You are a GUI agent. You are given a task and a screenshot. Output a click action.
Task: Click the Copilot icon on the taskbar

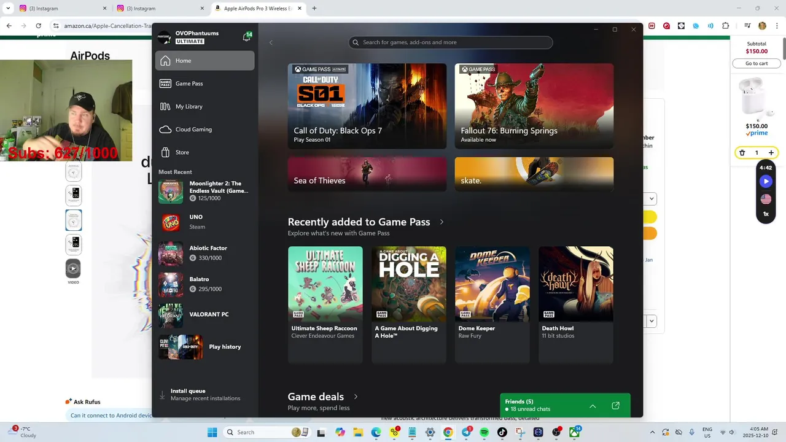coord(340,432)
